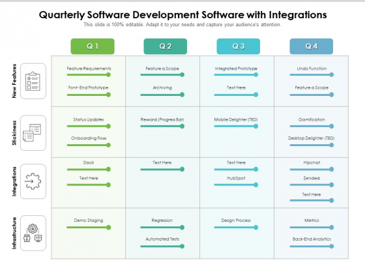
Task: Click the progress bar under Integrated Prototype
Action: pos(236,75)
